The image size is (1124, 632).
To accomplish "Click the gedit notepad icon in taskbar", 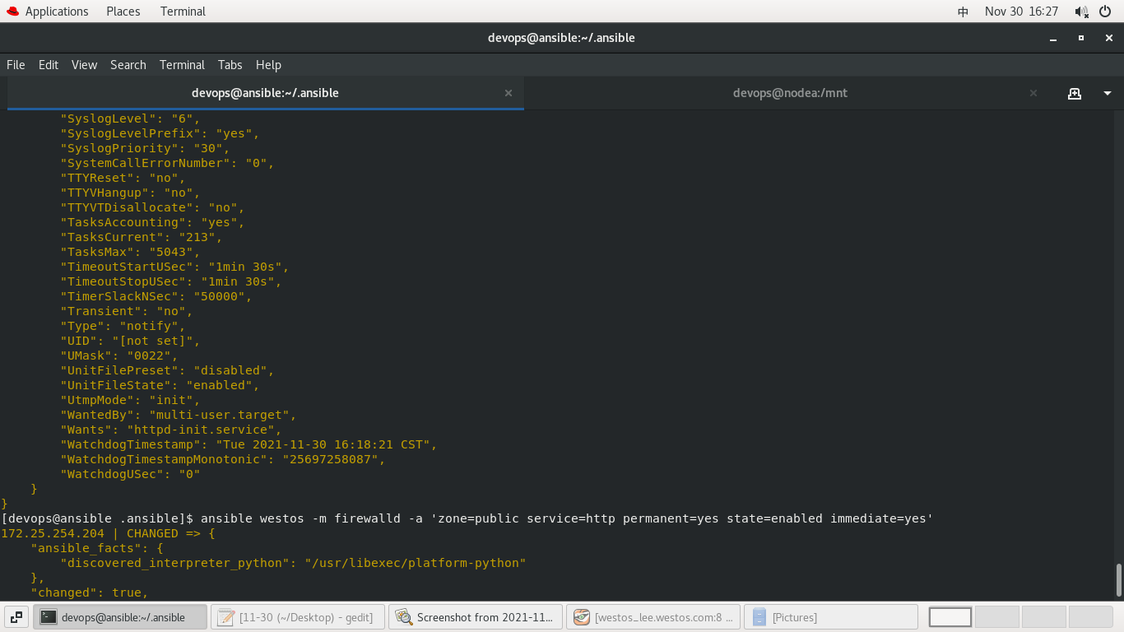I will 226,617.
